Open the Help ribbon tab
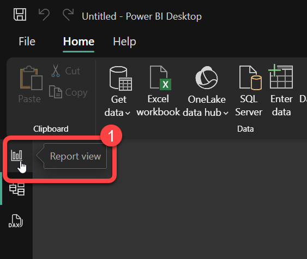Screen dimensions: 307x259 (124, 42)
